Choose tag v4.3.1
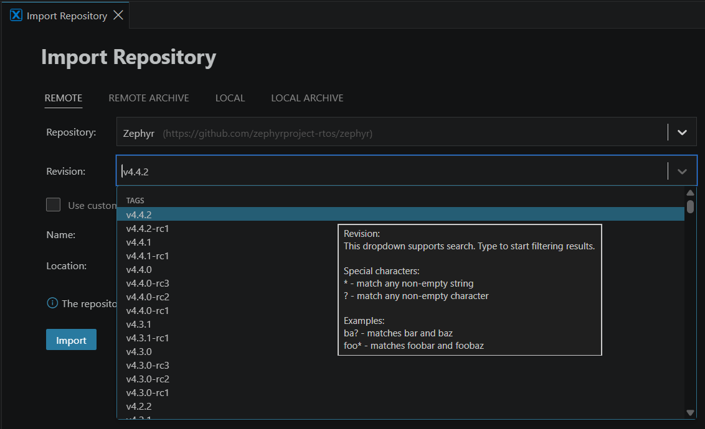This screenshot has height=429, width=705. coord(400,324)
